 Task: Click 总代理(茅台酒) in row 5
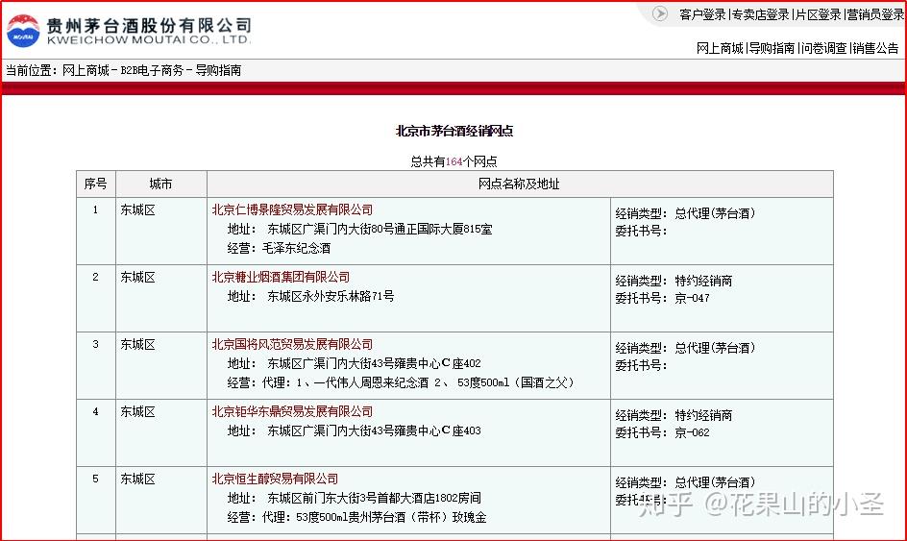[x=715, y=482]
